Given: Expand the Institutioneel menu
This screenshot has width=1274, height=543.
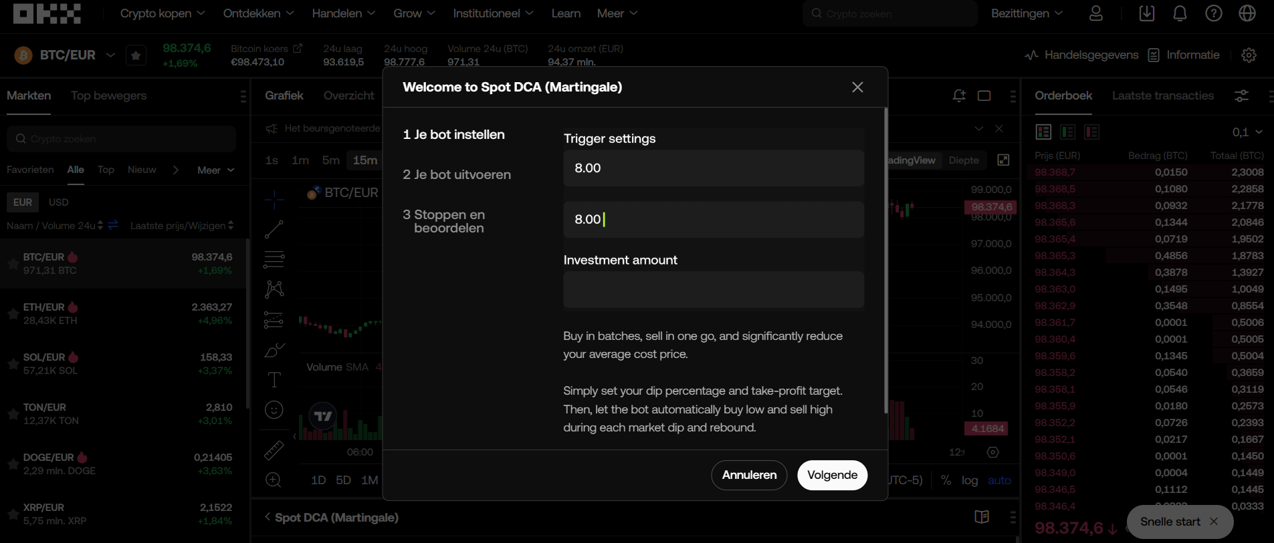Looking at the screenshot, I should pyautogui.click(x=493, y=13).
